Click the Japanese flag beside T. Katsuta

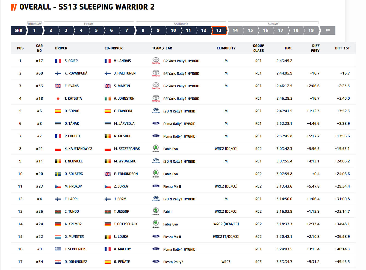click(x=58, y=99)
